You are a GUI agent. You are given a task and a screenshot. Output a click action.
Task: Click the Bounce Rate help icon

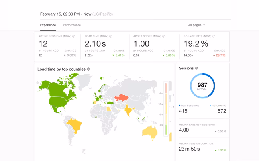pyautogui.click(x=214, y=36)
